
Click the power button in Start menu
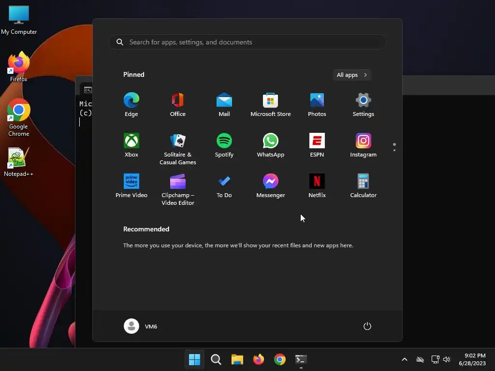367,326
